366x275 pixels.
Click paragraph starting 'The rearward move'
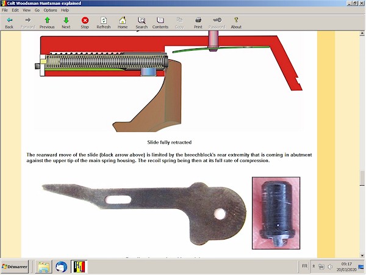point(169,158)
